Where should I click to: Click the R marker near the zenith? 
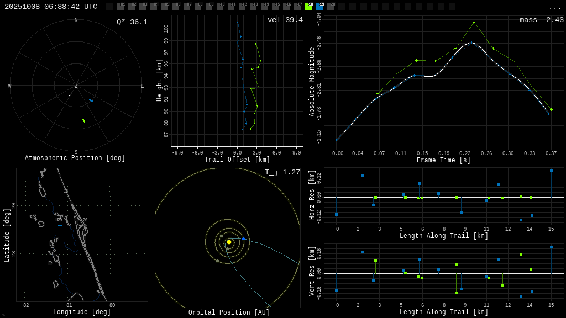71,88
